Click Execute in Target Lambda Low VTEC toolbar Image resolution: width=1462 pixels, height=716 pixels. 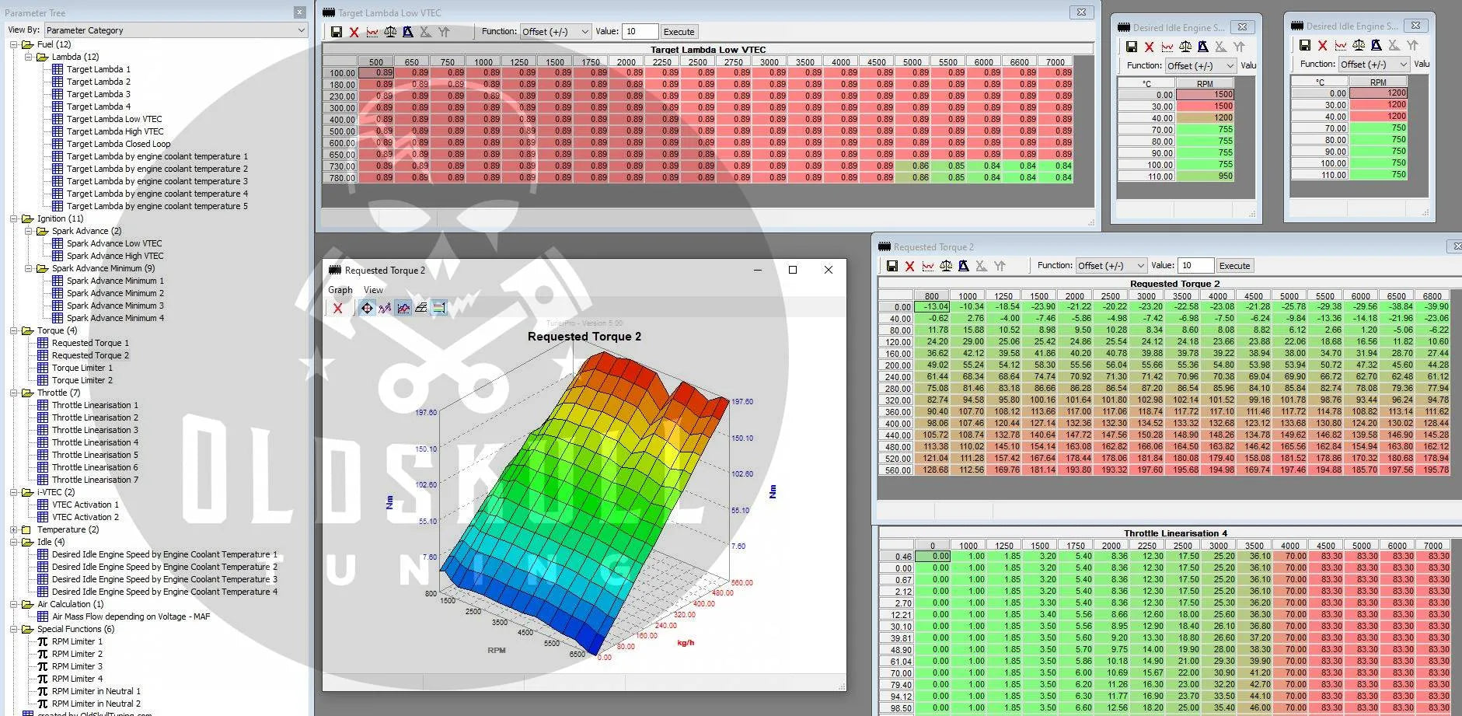[679, 32]
